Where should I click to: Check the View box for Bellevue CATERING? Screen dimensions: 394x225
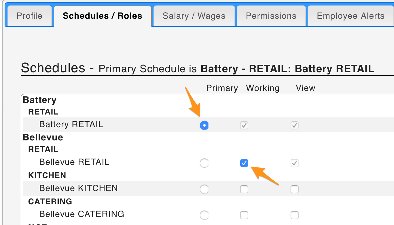(294, 215)
